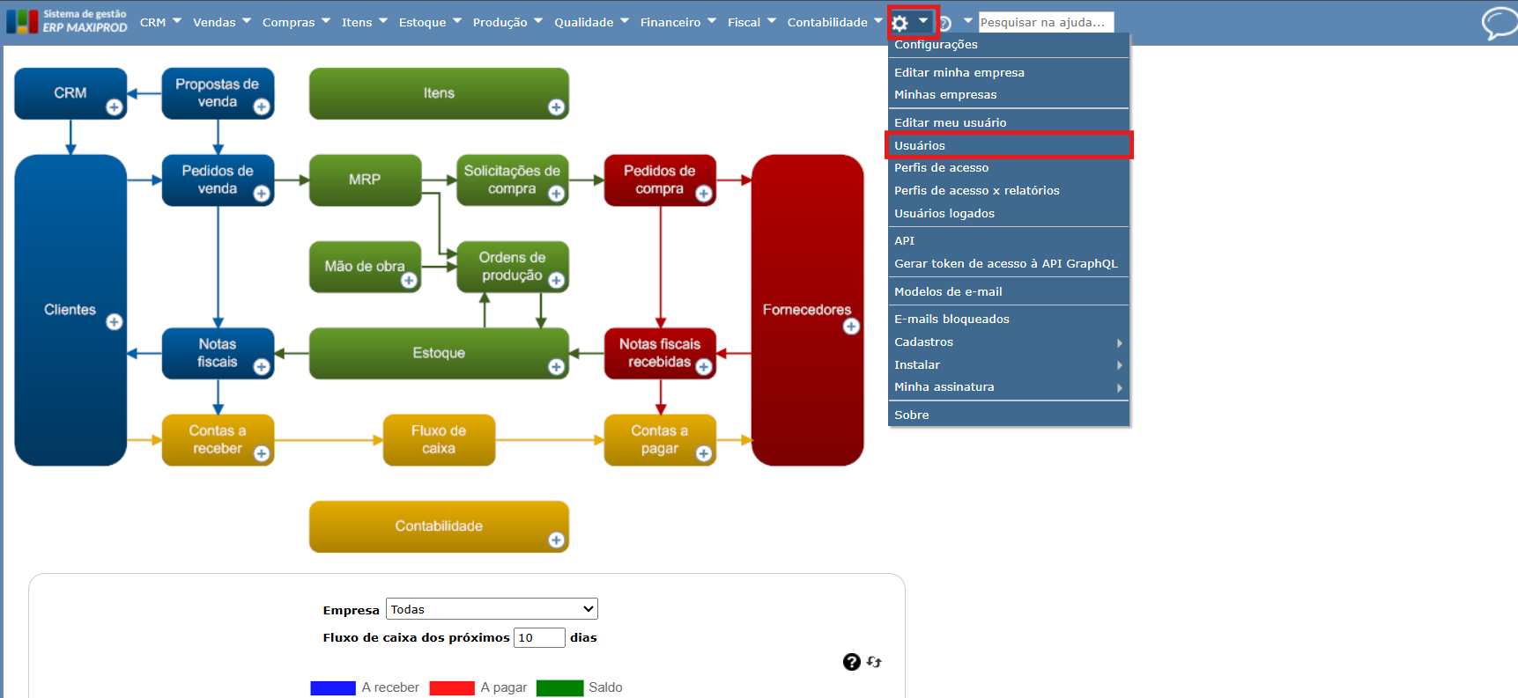Click plus icon on Estoque box
Image resolution: width=1518 pixels, height=698 pixels.
(556, 367)
